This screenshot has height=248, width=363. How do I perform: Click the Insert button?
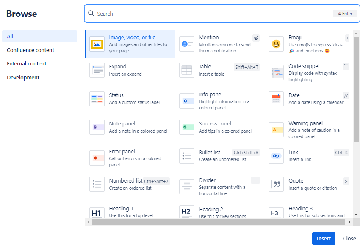tap(324, 238)
